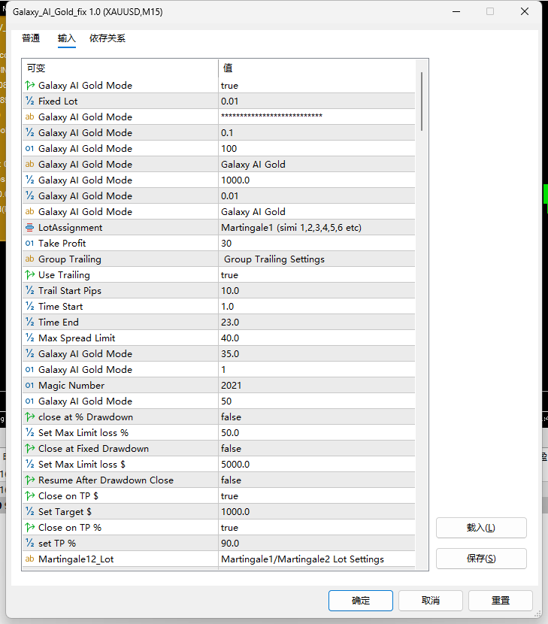Select the Trail Start Pips value 10.0 field
The width and height of the screenshot is (548, 624).
316,290
